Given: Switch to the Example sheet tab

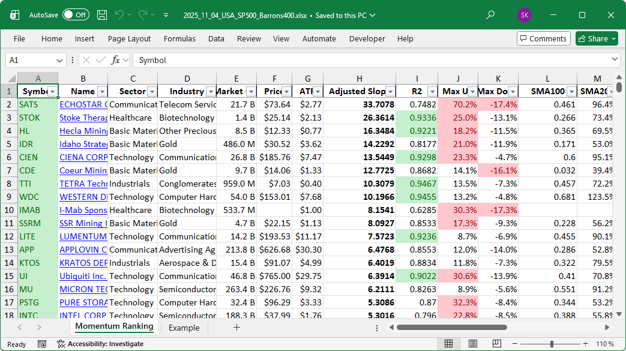Looking at the screenshot, I should coord(184,328).
